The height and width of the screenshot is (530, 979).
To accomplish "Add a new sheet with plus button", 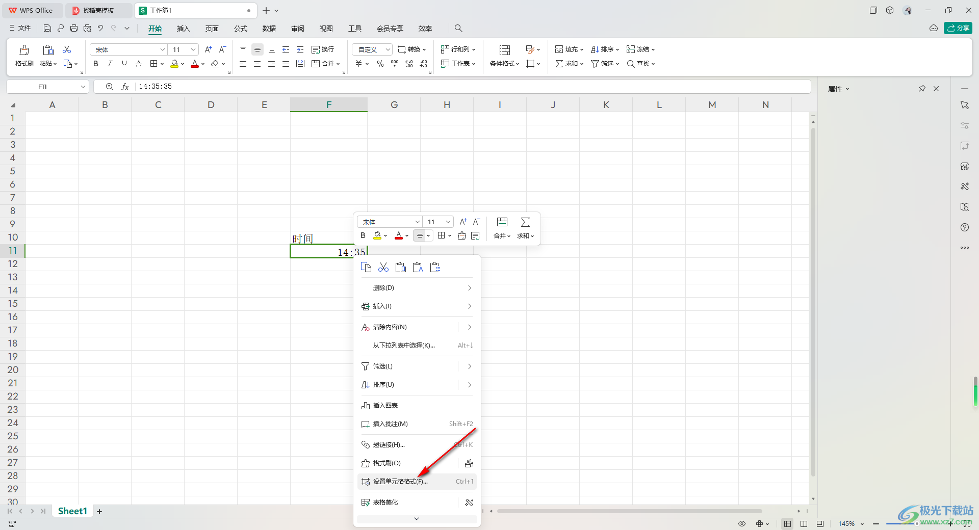I will click(99, 511).
